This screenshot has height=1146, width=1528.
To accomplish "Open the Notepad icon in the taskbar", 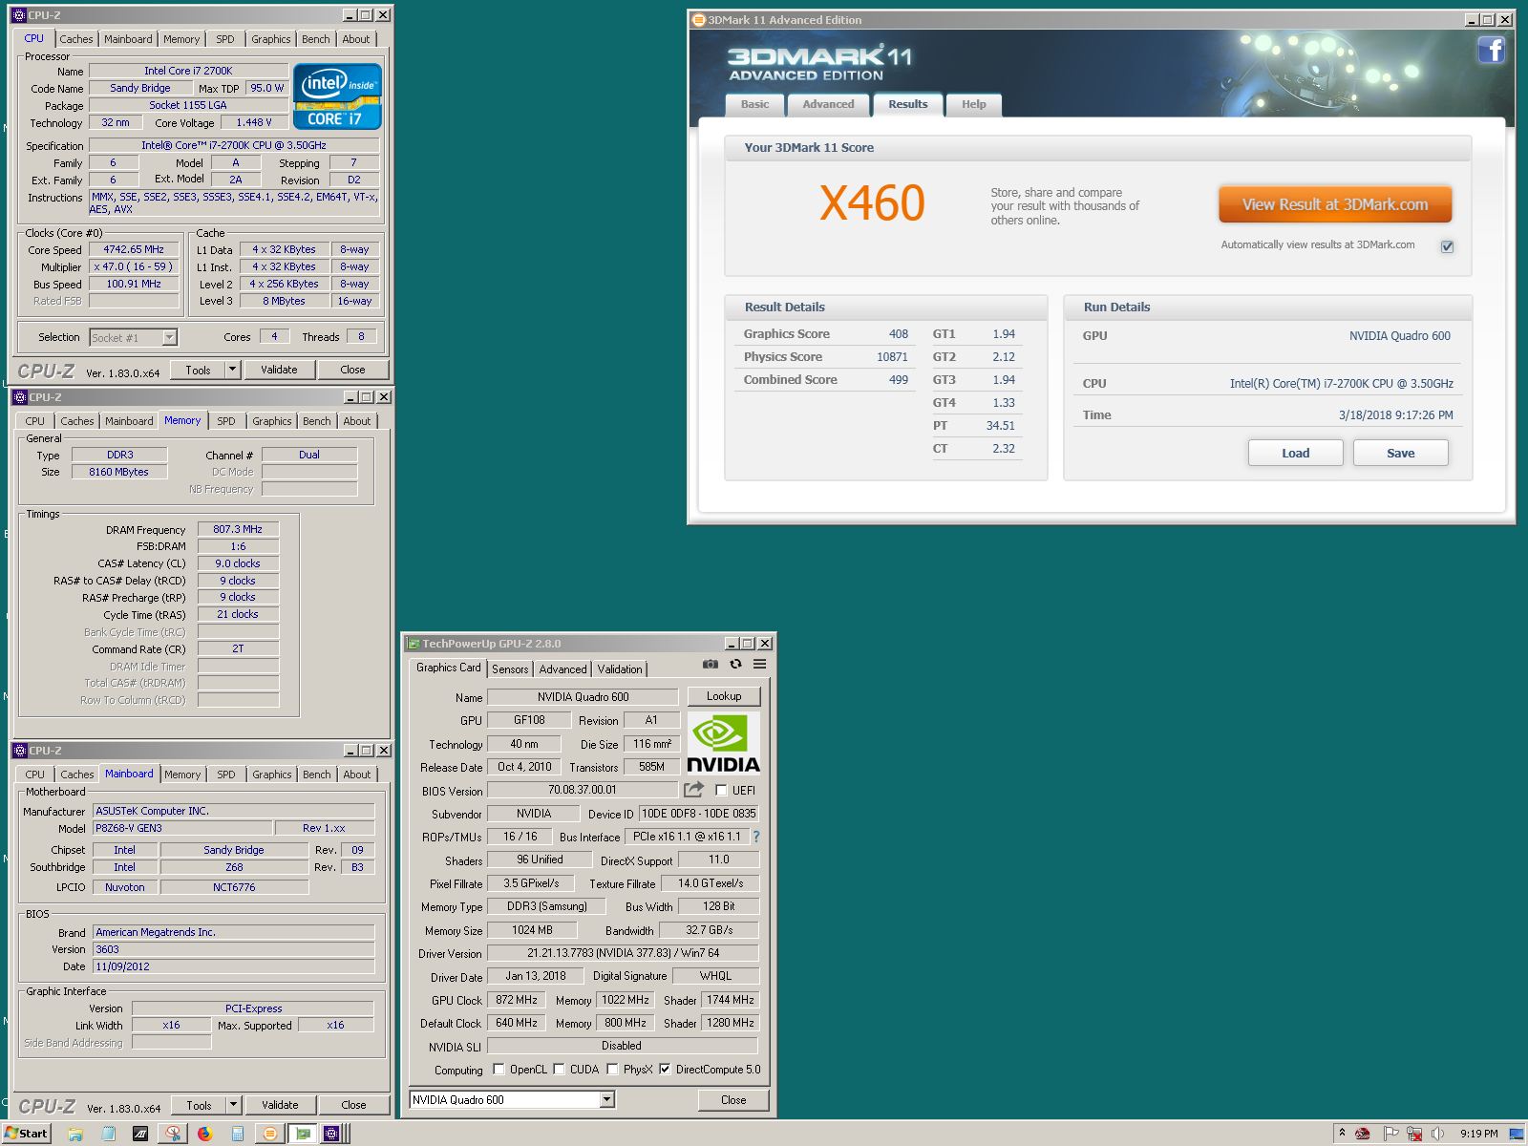I will [108, 1134].
